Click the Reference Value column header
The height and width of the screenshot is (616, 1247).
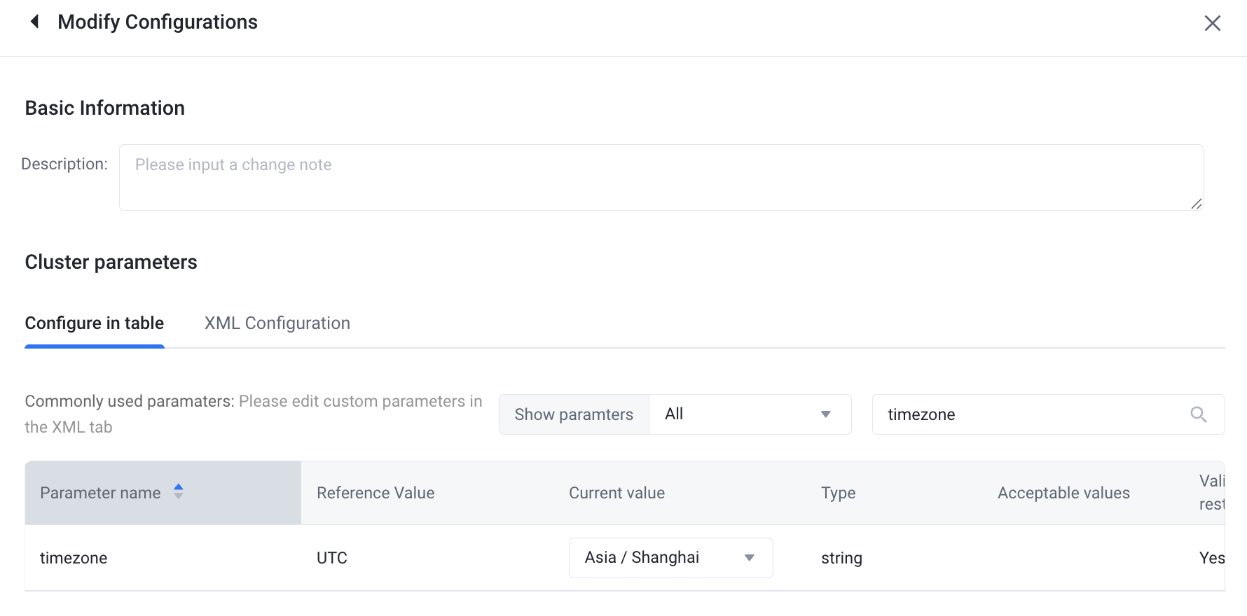[x=376, y=493]
